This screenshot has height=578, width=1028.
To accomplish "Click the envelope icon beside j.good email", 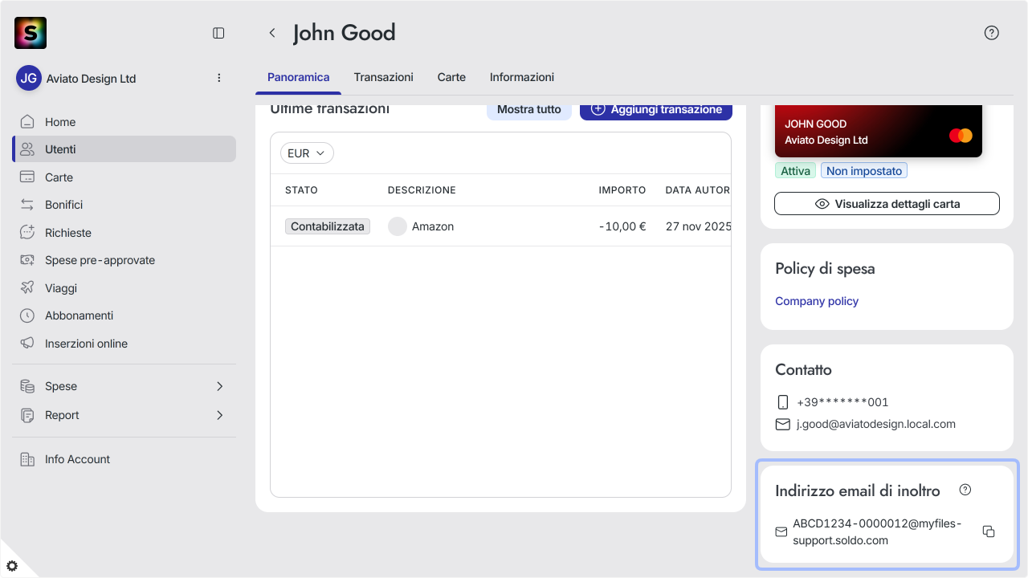I will point(783,424).
